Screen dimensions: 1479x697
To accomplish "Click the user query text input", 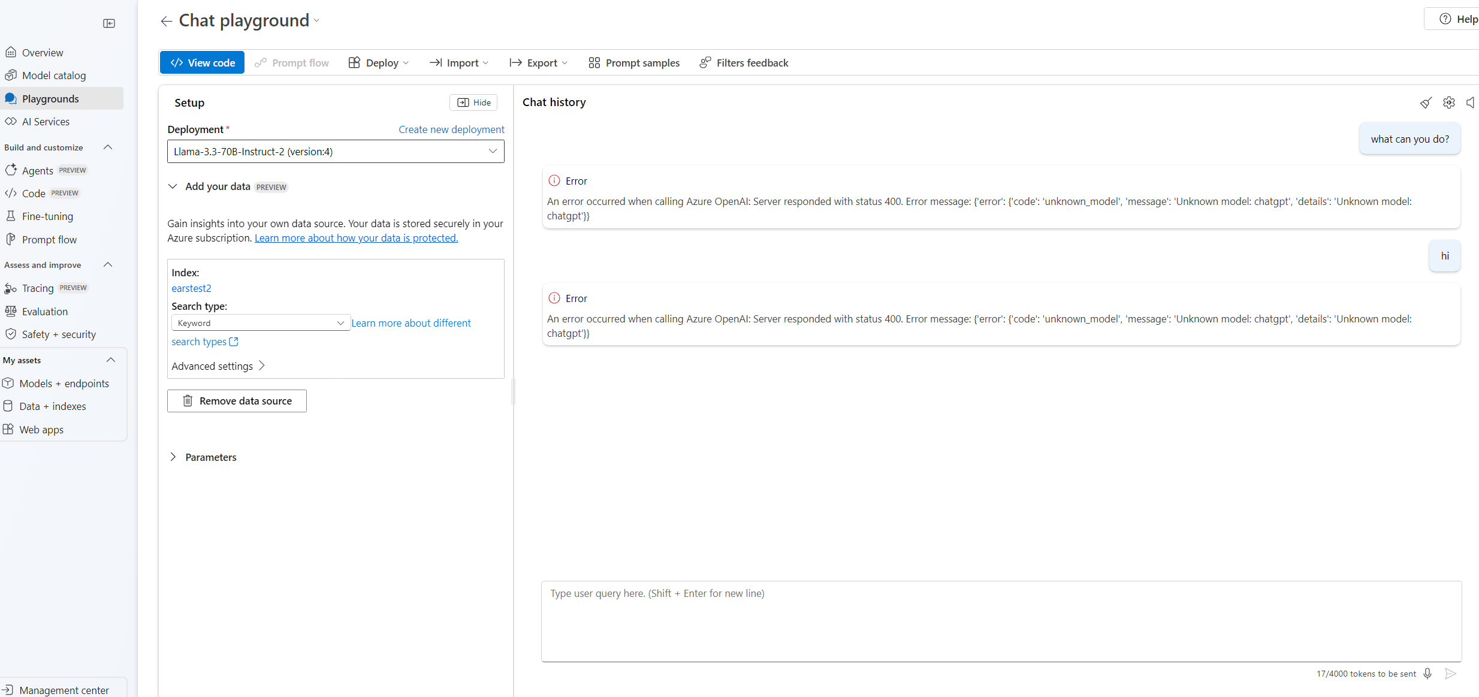I will point(1001,620).
